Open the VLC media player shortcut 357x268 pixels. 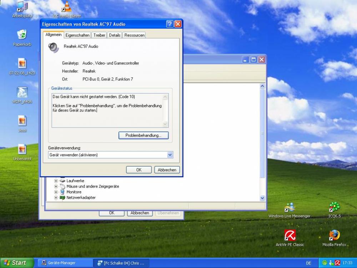coord(66,7)
